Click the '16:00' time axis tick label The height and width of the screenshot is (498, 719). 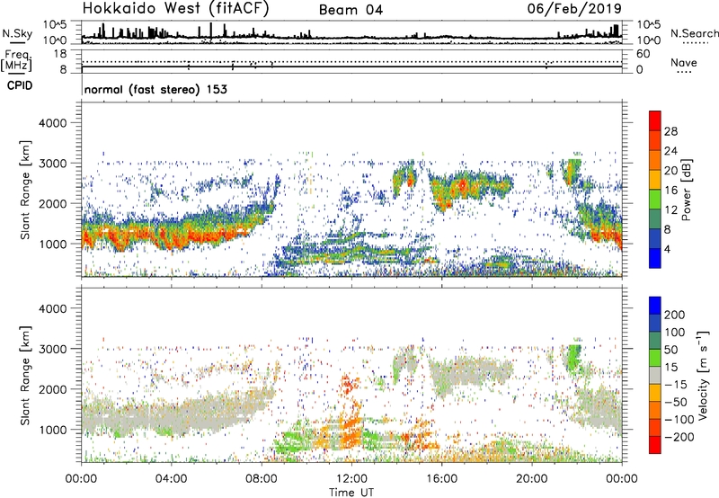click(x=441, y=479)
